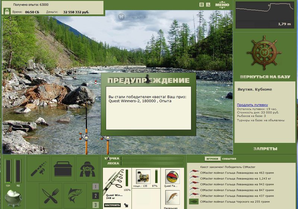The width and height of the screenshot is (298, 209).
Task: Open the fish cage catch icon
Action: coord(75,196)
